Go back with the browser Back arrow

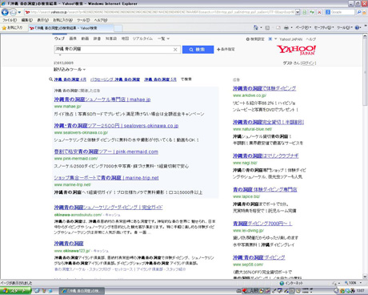coord(5,12)
